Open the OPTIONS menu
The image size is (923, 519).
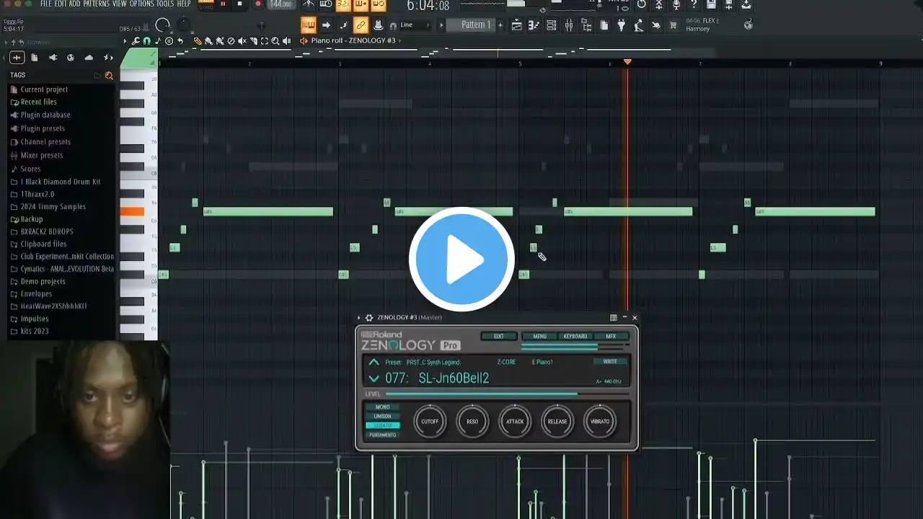click(142, 4)
